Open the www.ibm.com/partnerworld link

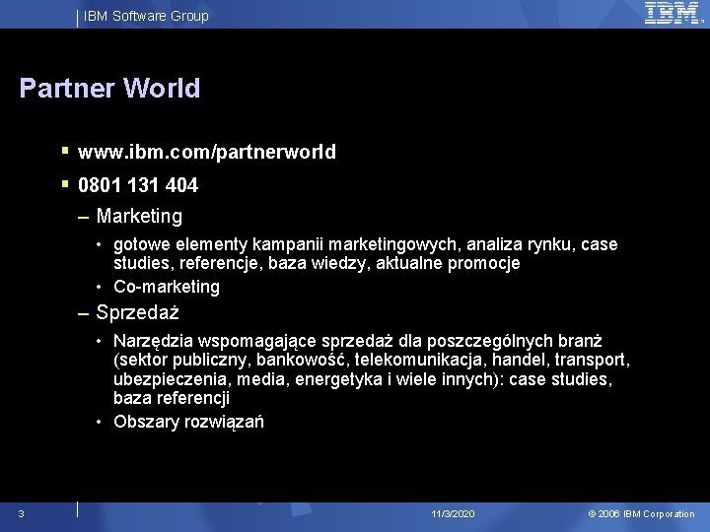pos(207,152)
